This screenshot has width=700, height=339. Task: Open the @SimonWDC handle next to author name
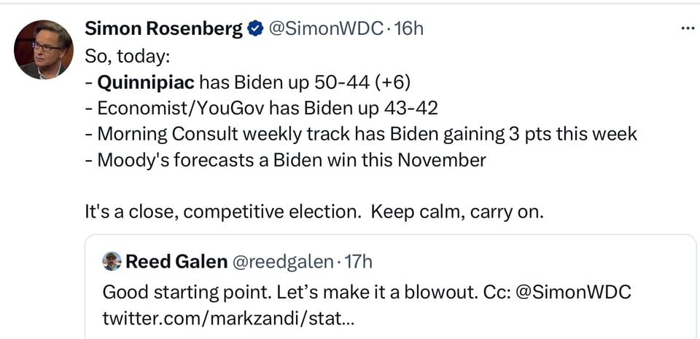(326, 29)
